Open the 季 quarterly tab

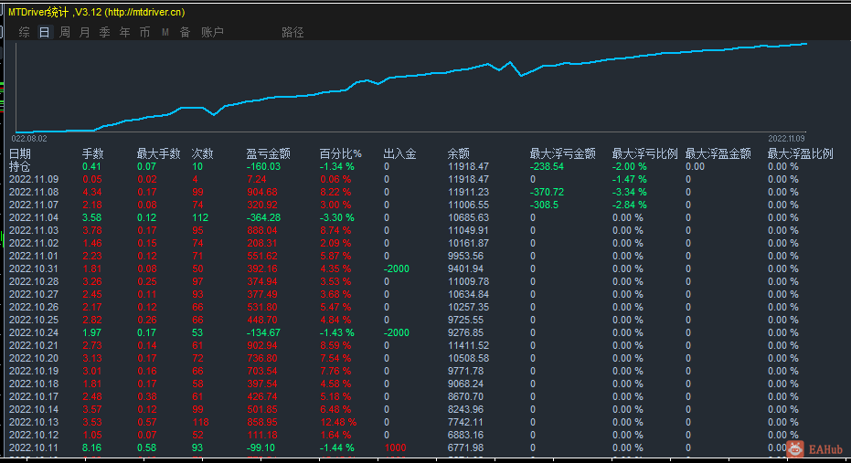(x=105, y=32)
